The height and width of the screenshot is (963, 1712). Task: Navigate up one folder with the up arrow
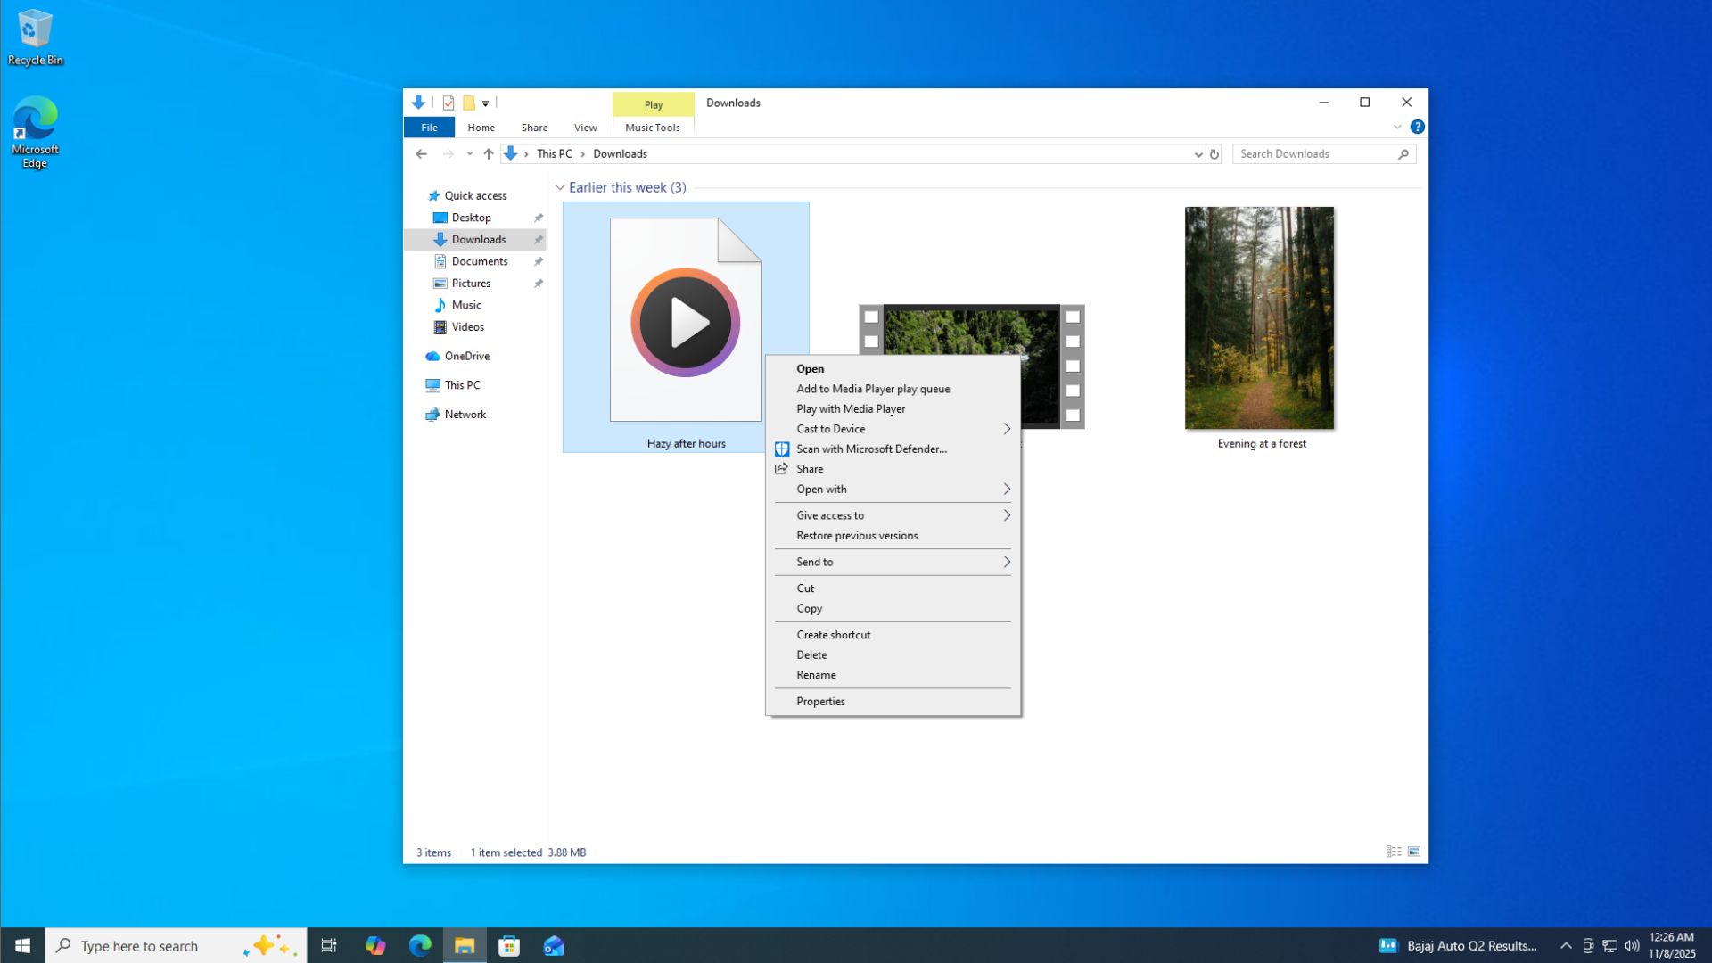(x=489, y=153)
